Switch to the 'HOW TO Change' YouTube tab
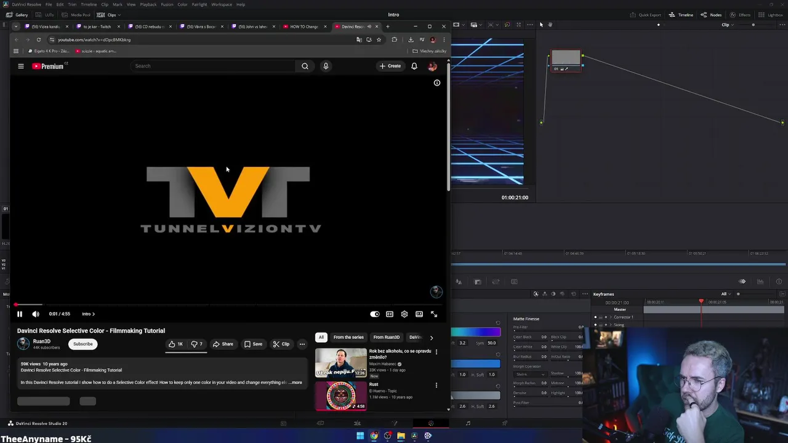 pos(304,26)
